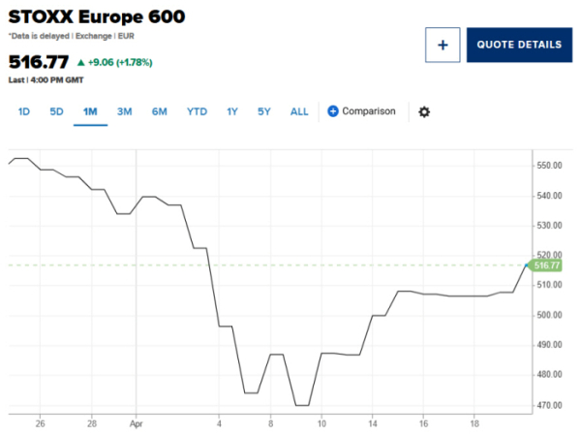
Task: Click the green up-arrow price change indicator
Action: click(81, 63)
